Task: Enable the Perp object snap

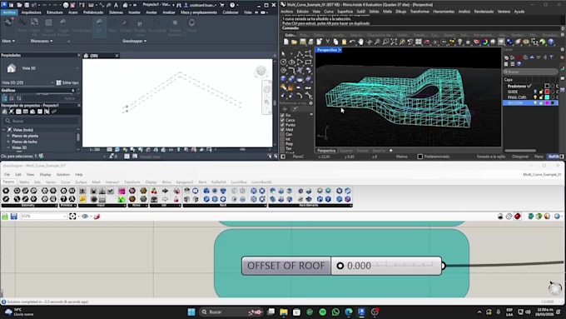Action: [282, 144]
